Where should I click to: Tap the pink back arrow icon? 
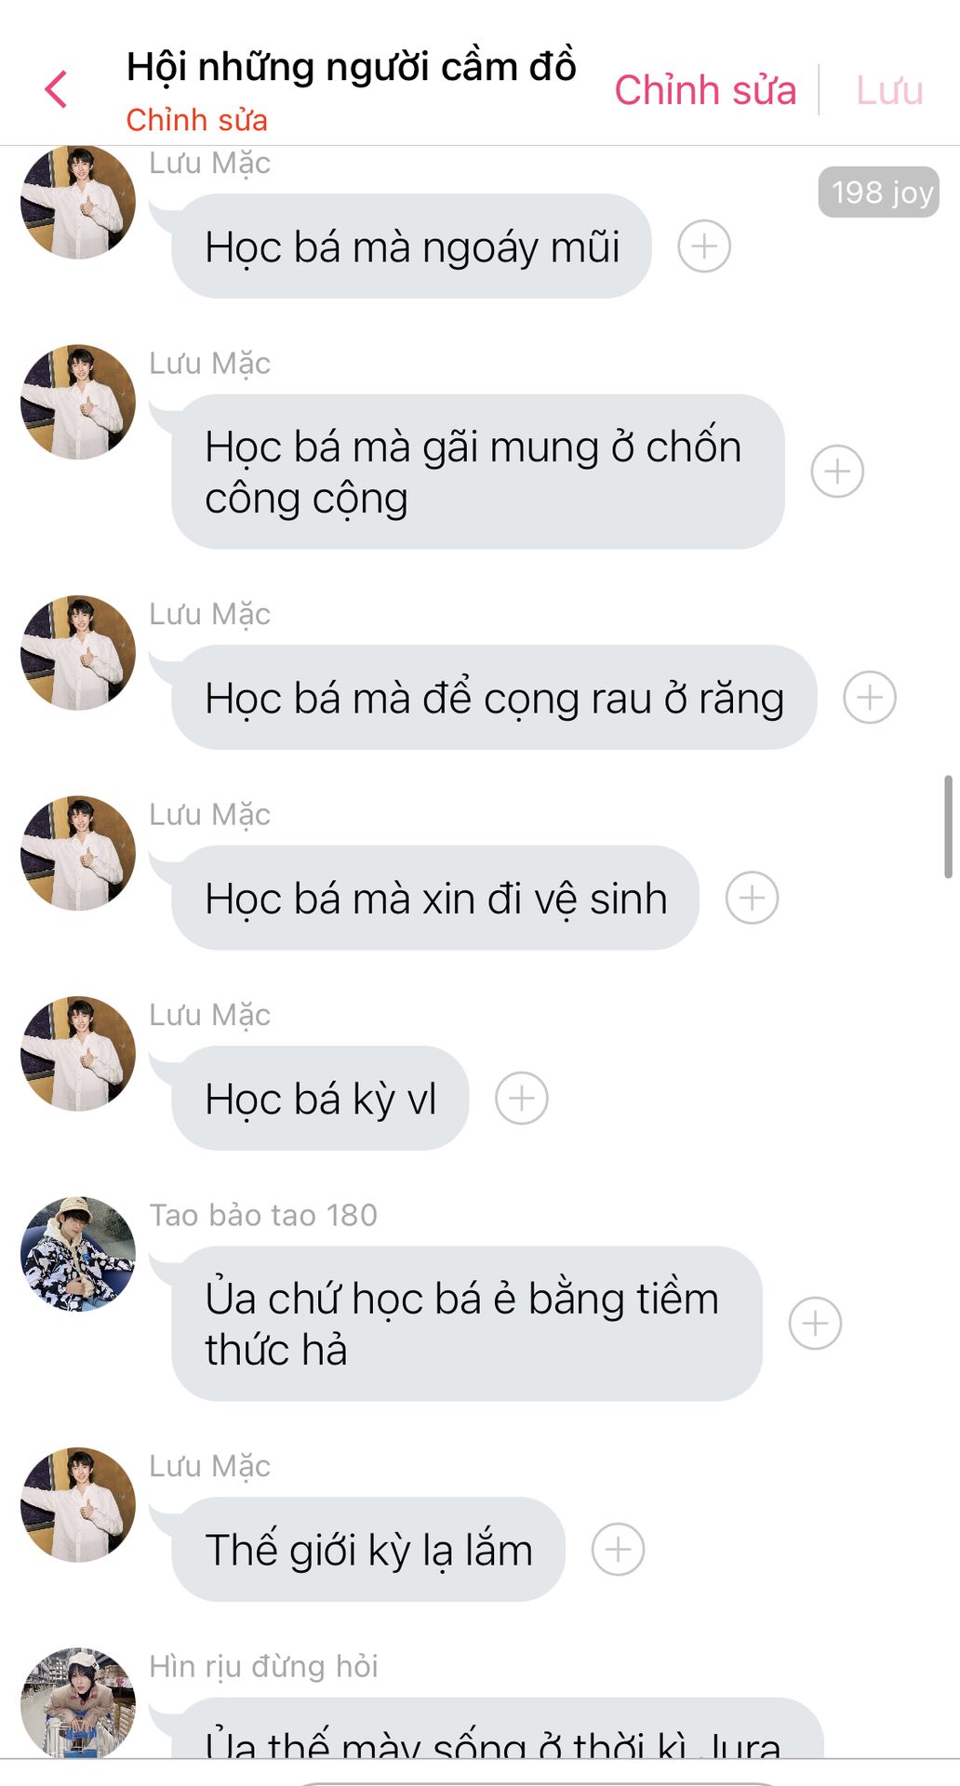tap(56, 89)
